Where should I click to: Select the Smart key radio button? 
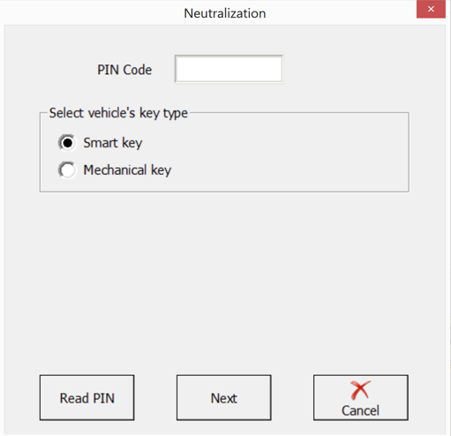click(67, 143)
